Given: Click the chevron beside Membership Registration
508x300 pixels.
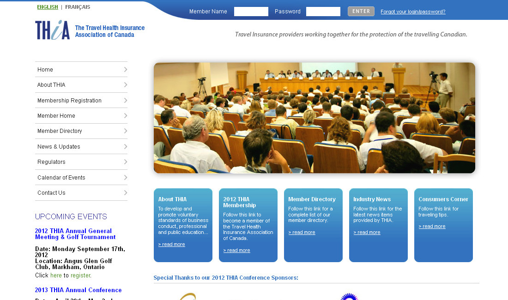Looking at the screenshot, I should [125, 100].
